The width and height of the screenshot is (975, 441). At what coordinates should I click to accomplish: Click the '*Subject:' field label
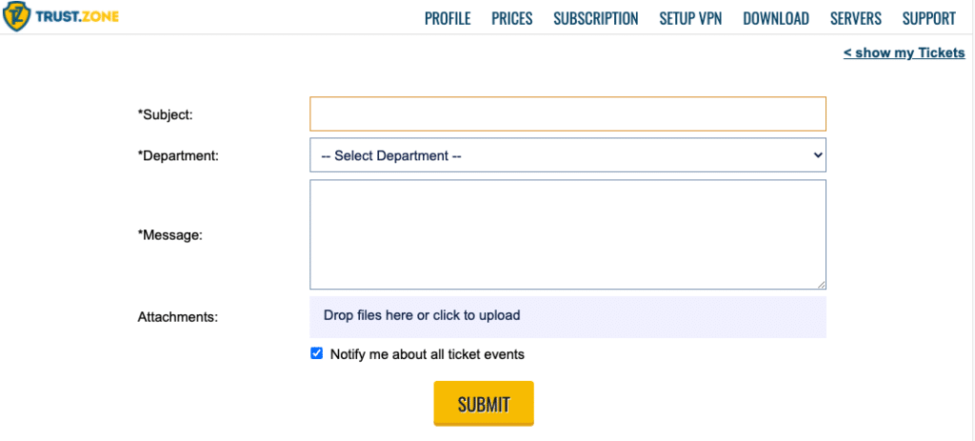pyautogui.click(x=166, y=114)
